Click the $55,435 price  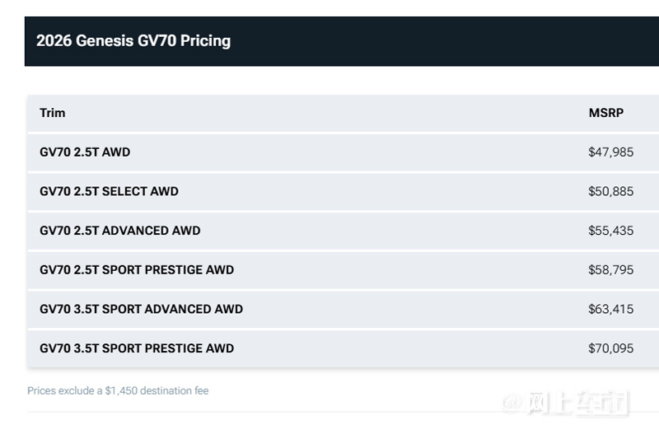[x=610, y=231]
